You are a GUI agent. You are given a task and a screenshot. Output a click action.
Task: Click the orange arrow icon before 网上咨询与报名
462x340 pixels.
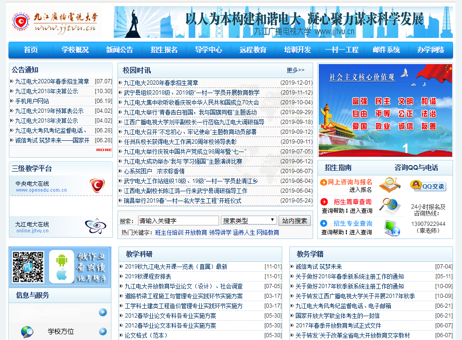(x=323, y=182)
